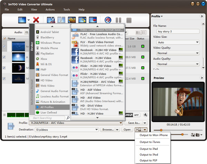Select FLAC Free Lossless Audio profile

point(97,36)
